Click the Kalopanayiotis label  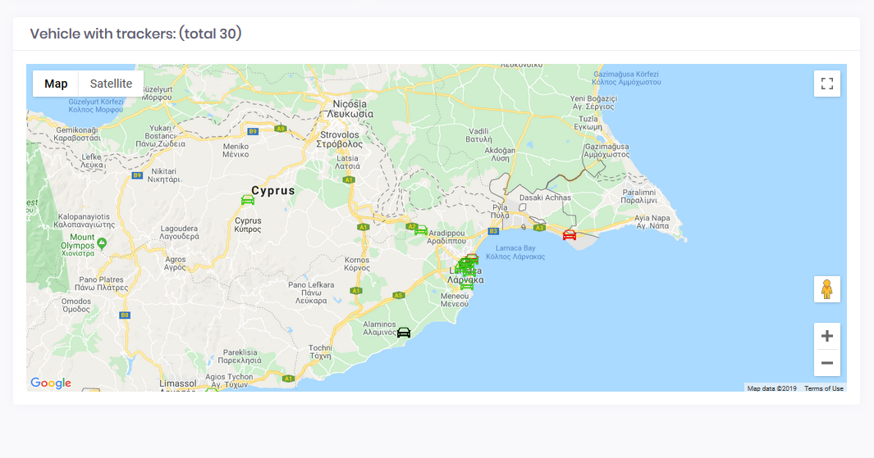coord(85,221)
